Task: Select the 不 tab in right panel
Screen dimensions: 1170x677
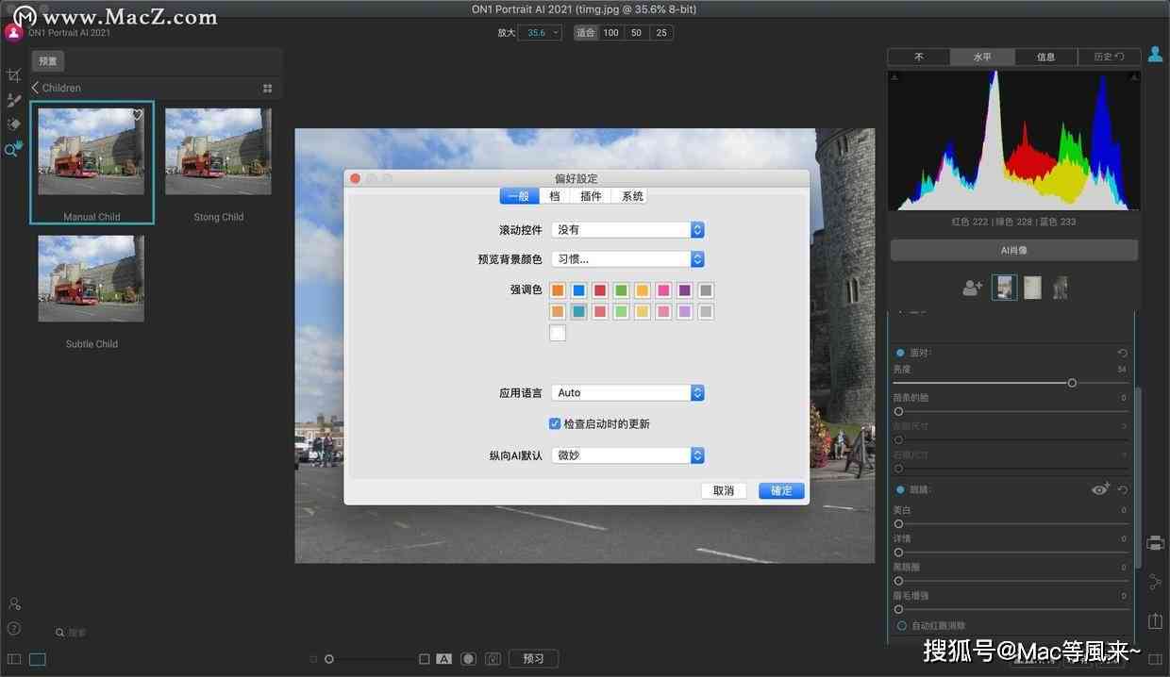Action: pos(919,57)
